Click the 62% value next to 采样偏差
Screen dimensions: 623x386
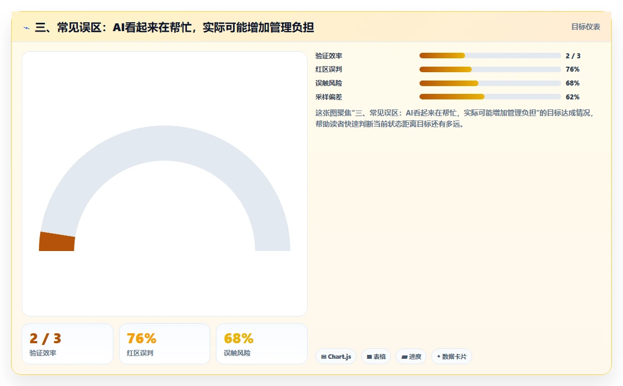(x=572, y=97)
